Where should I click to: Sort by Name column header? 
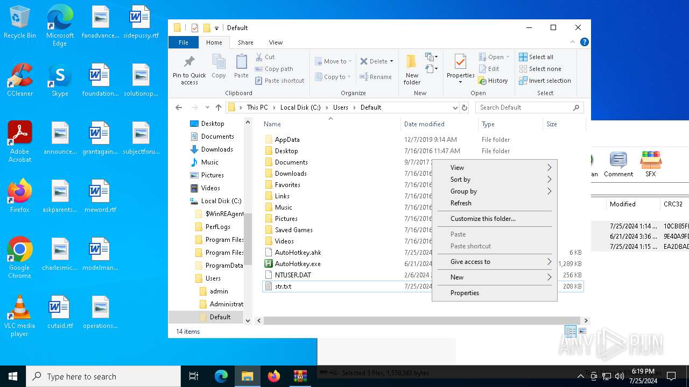coord(331,124)
